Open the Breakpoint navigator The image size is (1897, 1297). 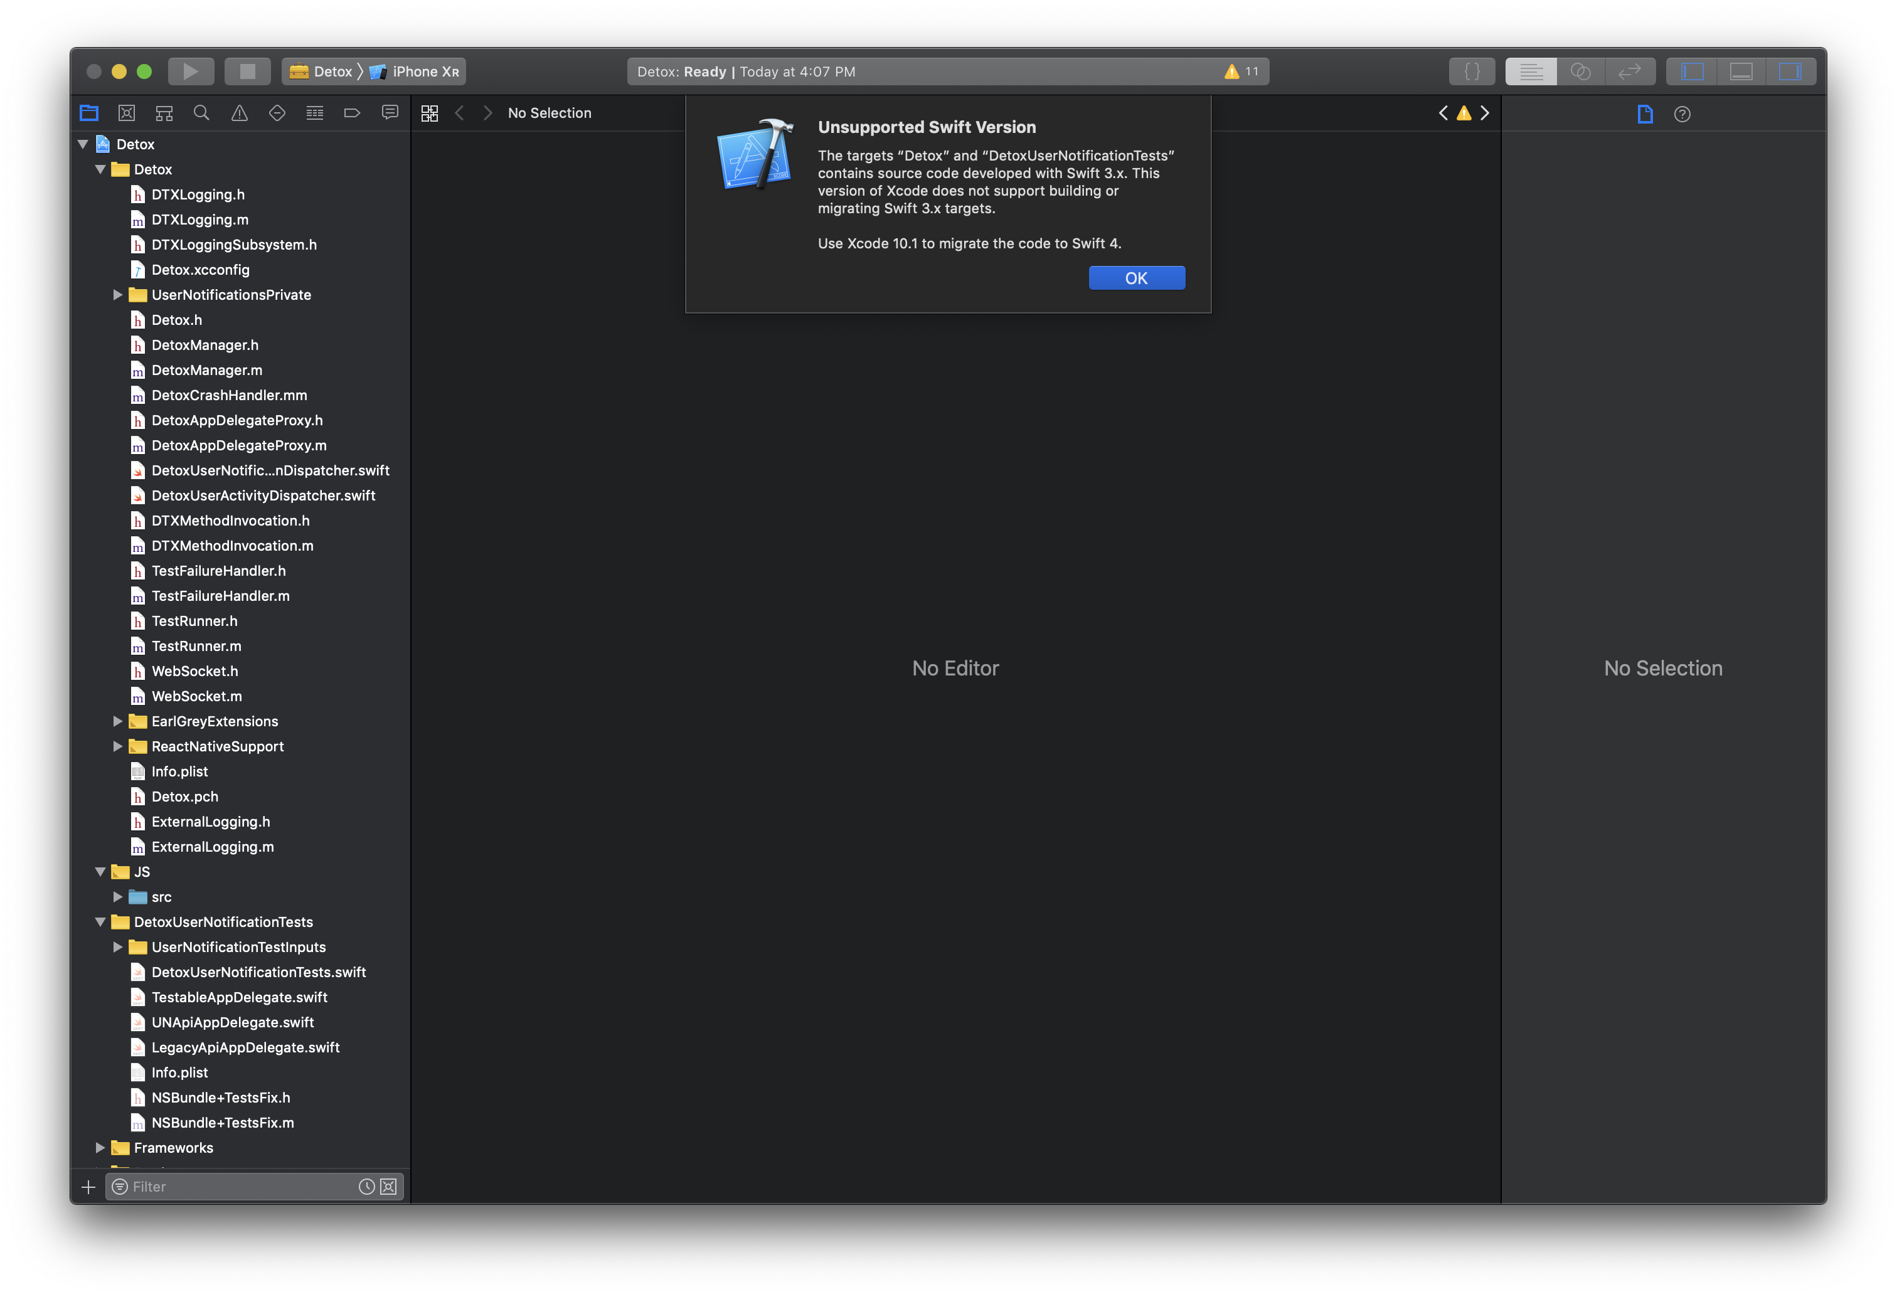click(352, 113)
